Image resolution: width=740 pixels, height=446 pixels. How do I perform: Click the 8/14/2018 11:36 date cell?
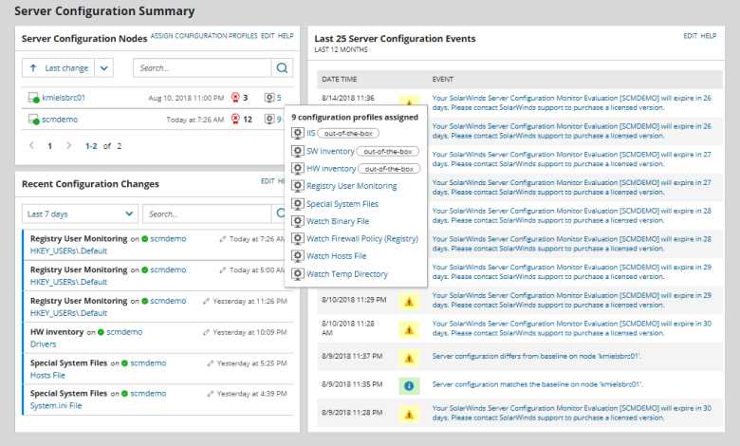click(x=348, y=98)
